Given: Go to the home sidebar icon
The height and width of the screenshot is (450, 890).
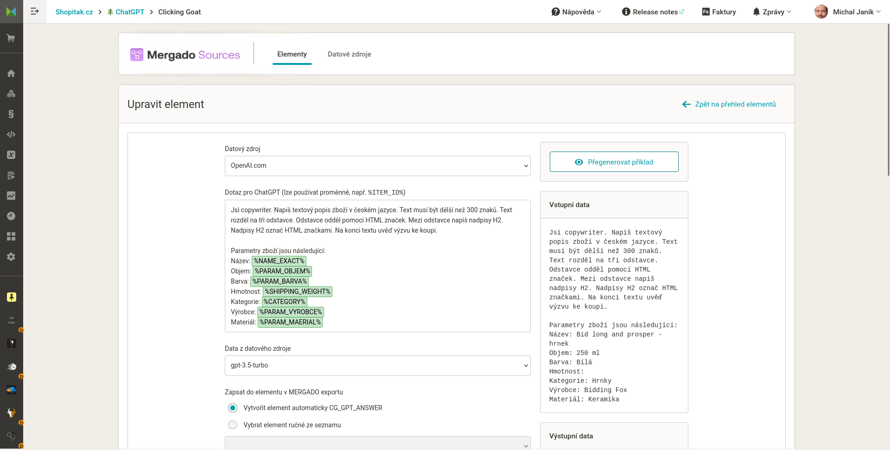Looking at the screenshot, I should pos(11,73).
